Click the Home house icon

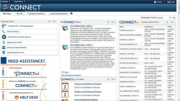[x=155, y=2]
